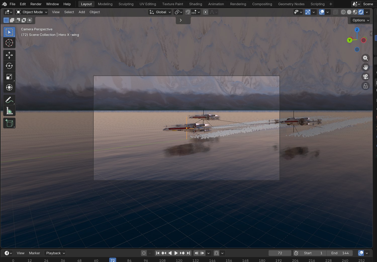Open the Playback dropdown in timeline
The image size is (377, 262).
coord(55,253)
